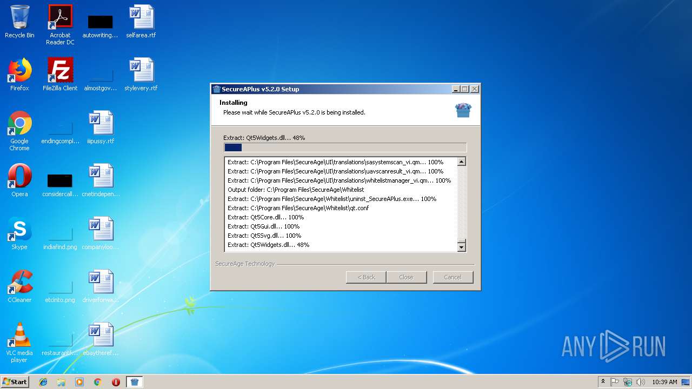The width and height of the screenshot is (692, 389).
Task: Click the Close button in setup dialog
Action: tap(406, 277)
